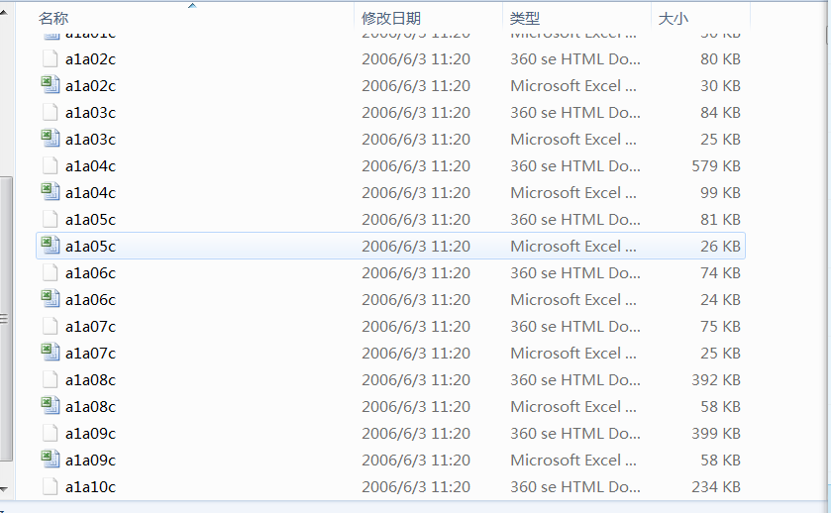Sort by the 类型 column header
Image resolution: width=831 pixels, height=513 pixels.
pyautogui.click(x=525, y=18)
